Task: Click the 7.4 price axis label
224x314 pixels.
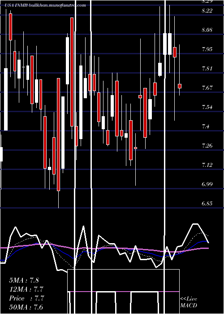Action: (x=205, y=126)
